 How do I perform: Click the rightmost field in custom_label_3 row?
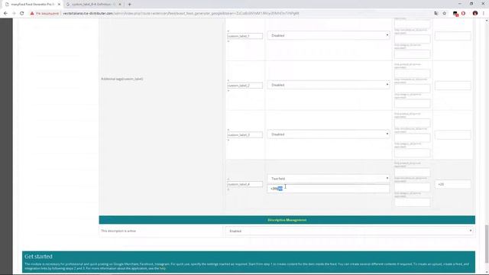pyautogui.click(x=453, y=134)
